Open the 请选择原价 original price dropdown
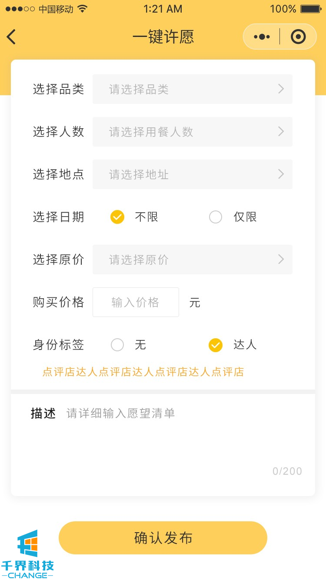 (192, 260)
